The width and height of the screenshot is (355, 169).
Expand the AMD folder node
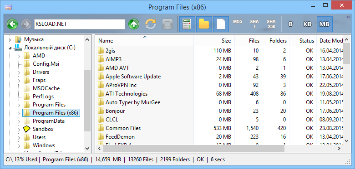coord(19,56)
